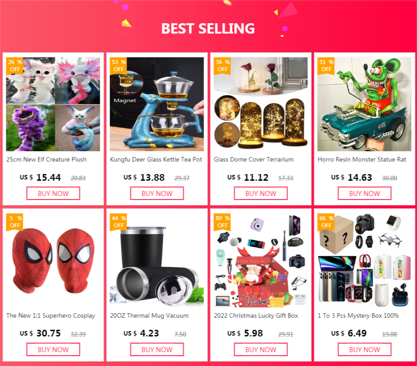Open the Kungfu Deer Glass Kettle image
Screen dimensions: 417x366
(x=157, y=104)
